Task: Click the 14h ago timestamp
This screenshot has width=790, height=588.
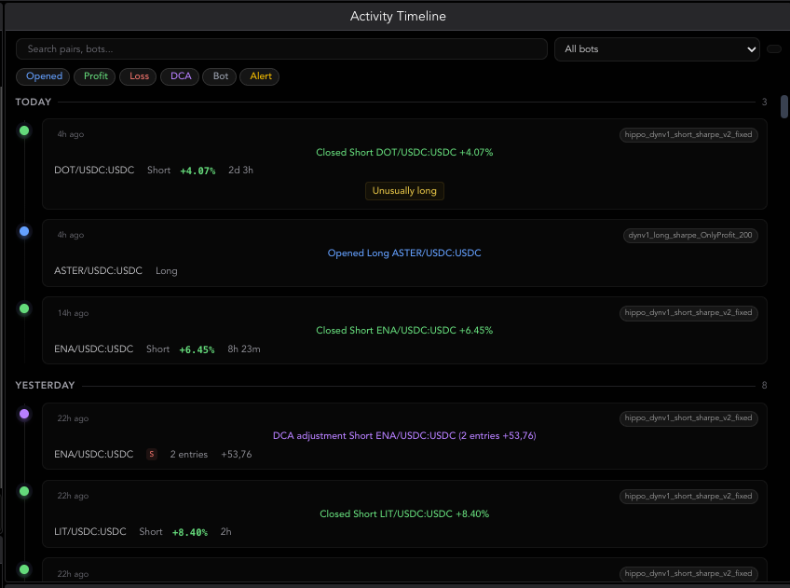Action: click(73, 313)
